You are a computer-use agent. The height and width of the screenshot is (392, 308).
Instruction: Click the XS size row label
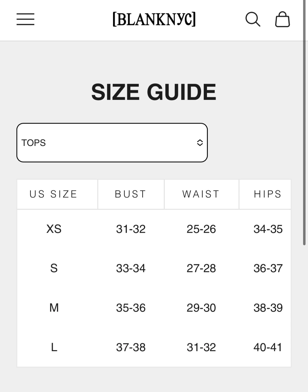click(x=54, y=229)
